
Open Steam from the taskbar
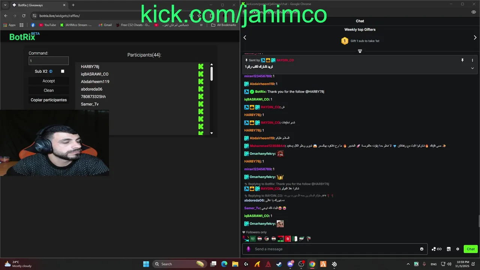279,264
